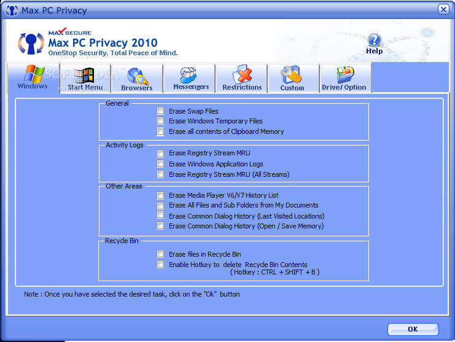
Task: Switch to Drive/Option tab
Action: (345, 79)
